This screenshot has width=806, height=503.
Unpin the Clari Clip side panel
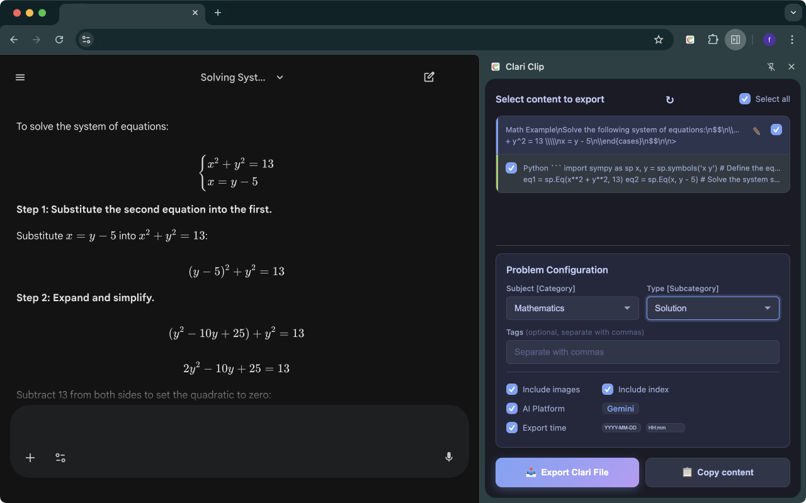(771, 67)
